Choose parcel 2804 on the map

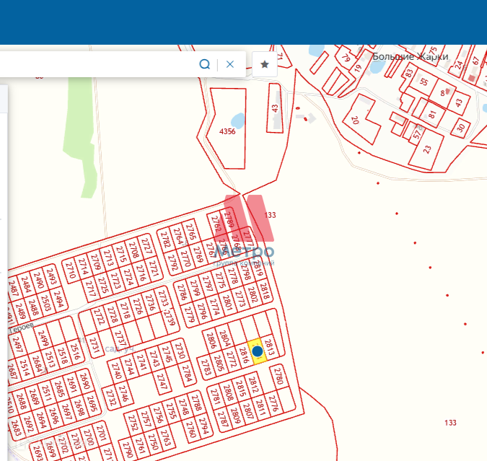tap(224, 338)
